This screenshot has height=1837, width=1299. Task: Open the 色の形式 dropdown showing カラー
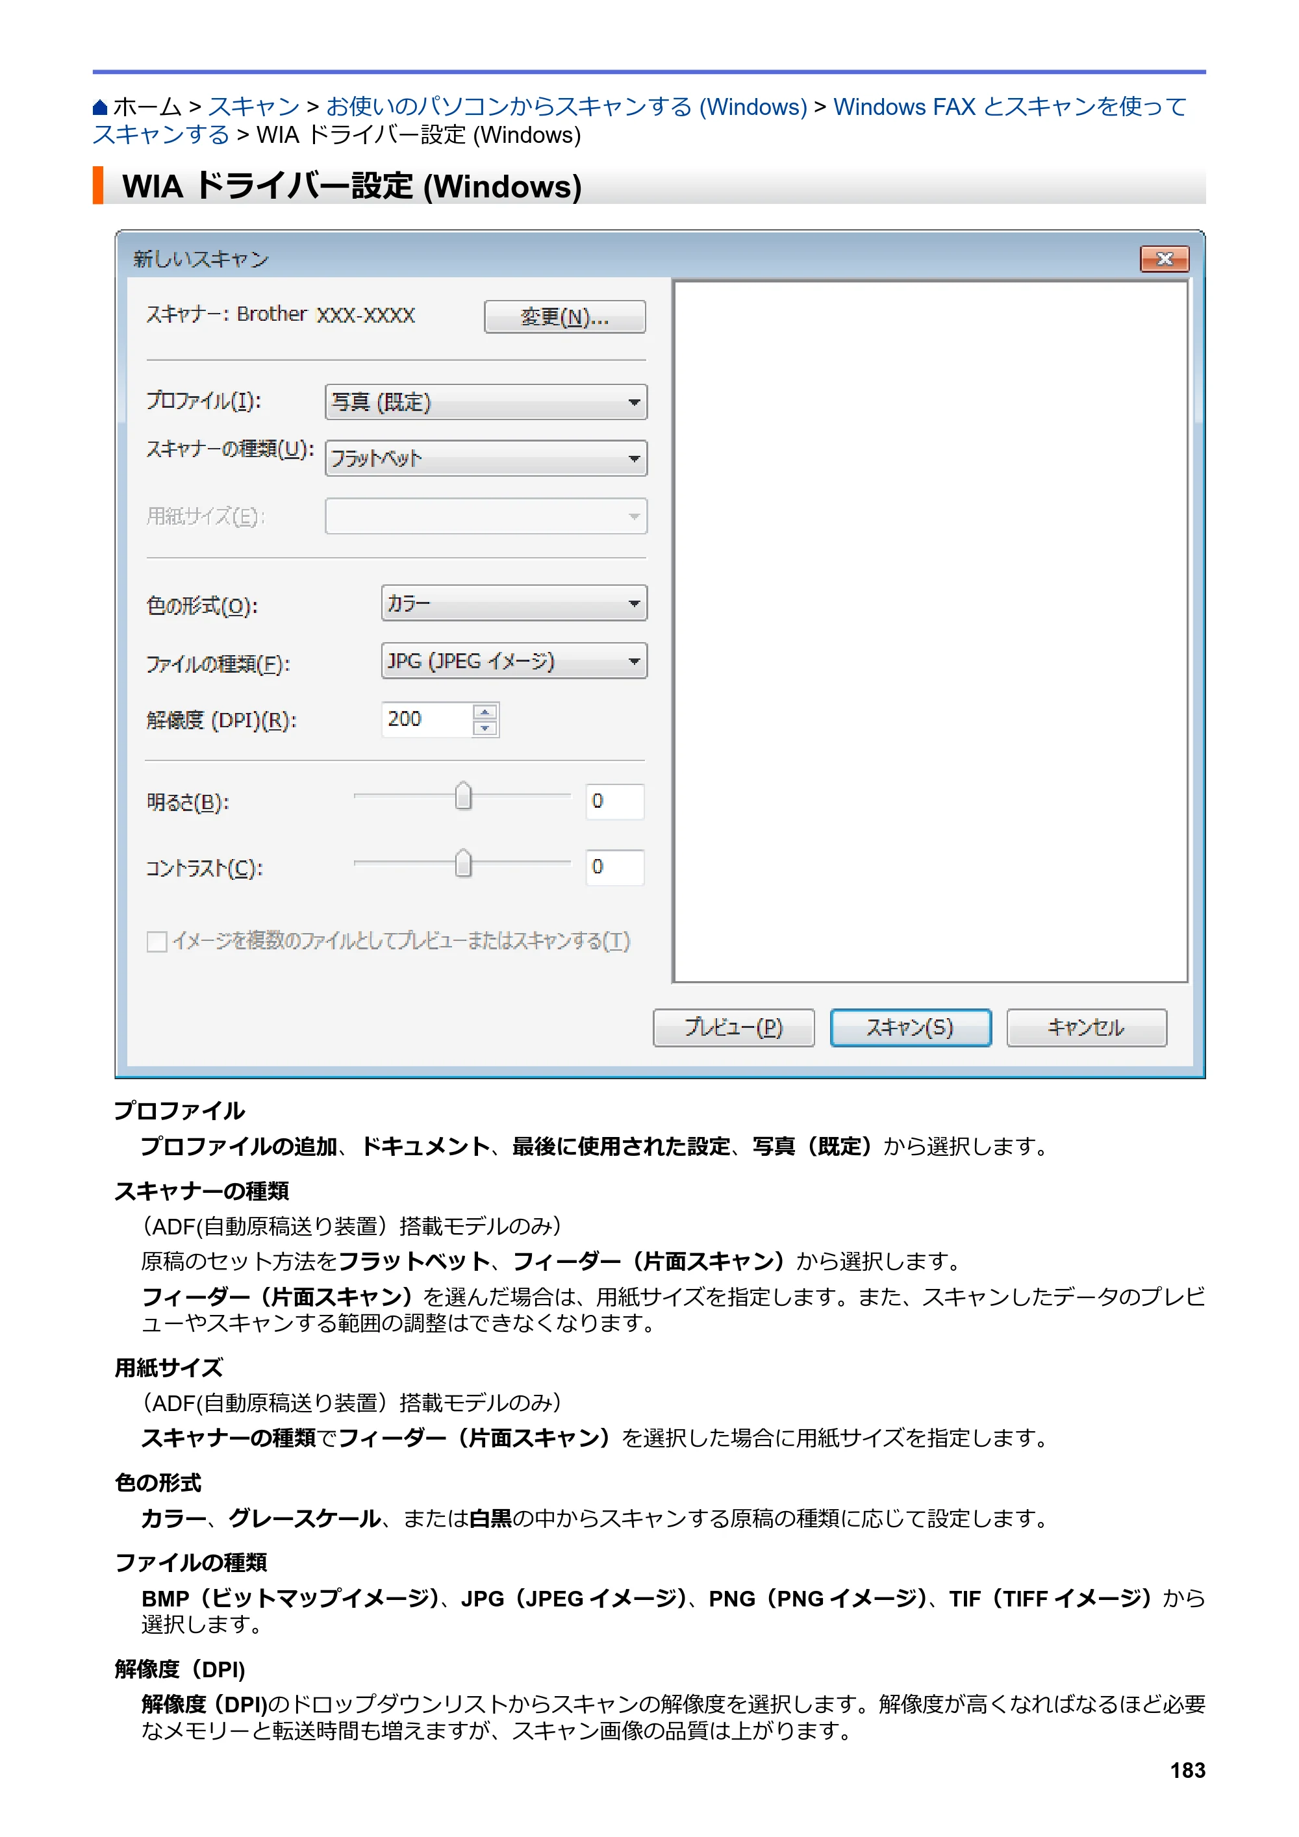coord(514,603)
